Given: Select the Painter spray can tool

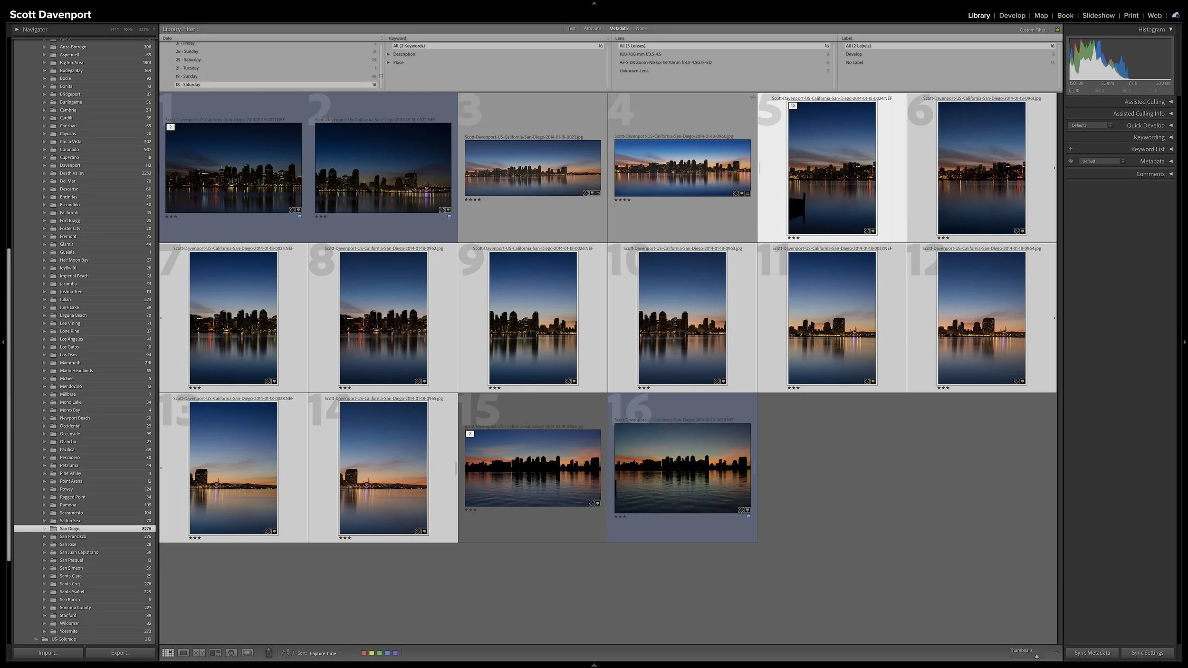Looking at the screenshot, I should click(x=268, y=653).
